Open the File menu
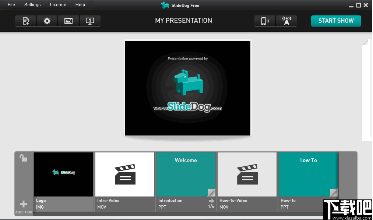 point(11,5)
